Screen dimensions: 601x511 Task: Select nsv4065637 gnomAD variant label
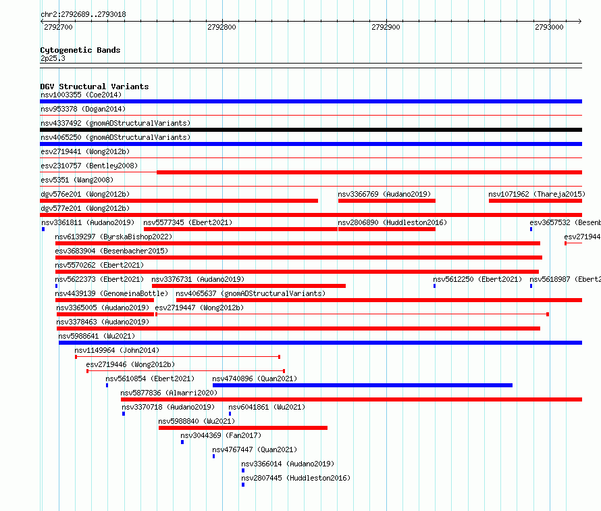pyautogui.click(x=251, y=293)
